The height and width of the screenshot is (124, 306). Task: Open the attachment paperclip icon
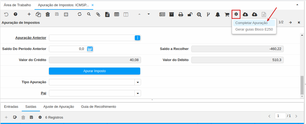[98, 15]
